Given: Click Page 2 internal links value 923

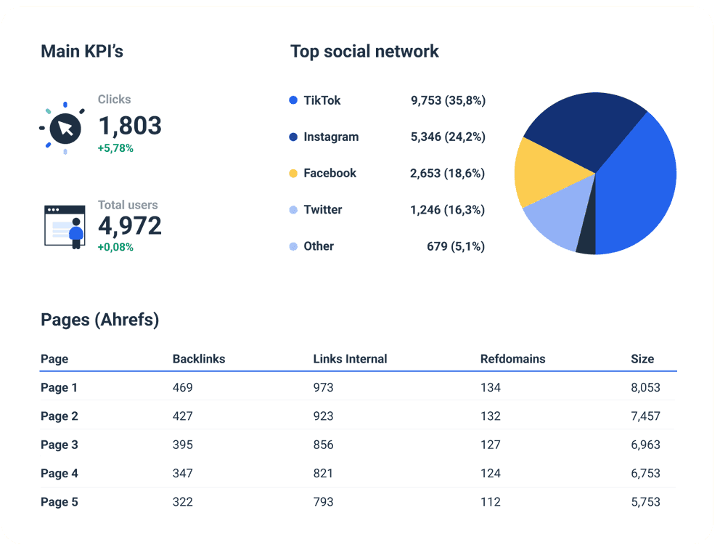Looking at the screenshot, I should pyautogui.click(x=323, y=416).
